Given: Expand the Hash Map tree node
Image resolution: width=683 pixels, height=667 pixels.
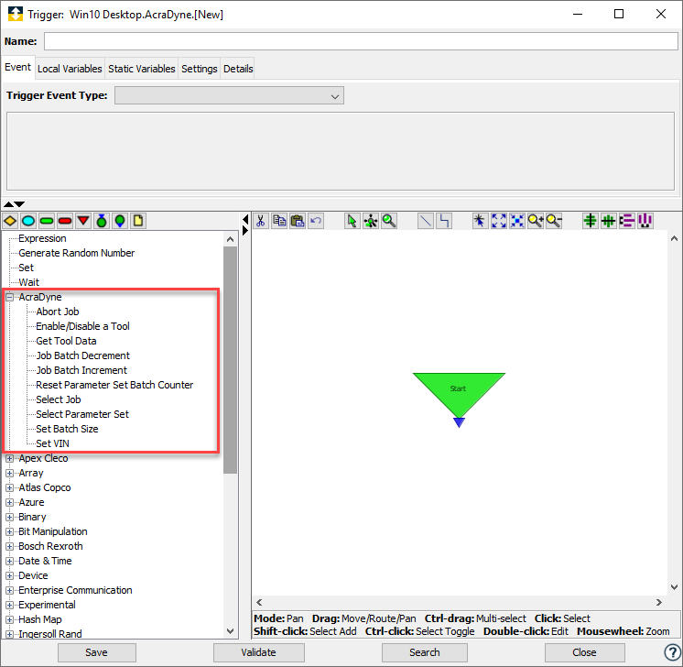Looking at the screenshot, I should [x=9, y=620].
